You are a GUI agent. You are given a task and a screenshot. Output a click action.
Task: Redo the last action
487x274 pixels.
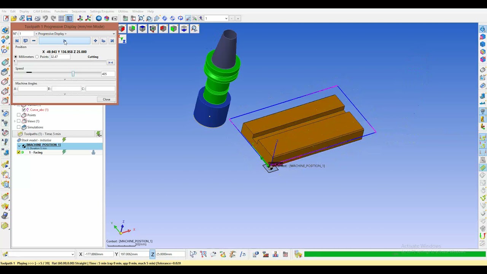tap(53, 18)
